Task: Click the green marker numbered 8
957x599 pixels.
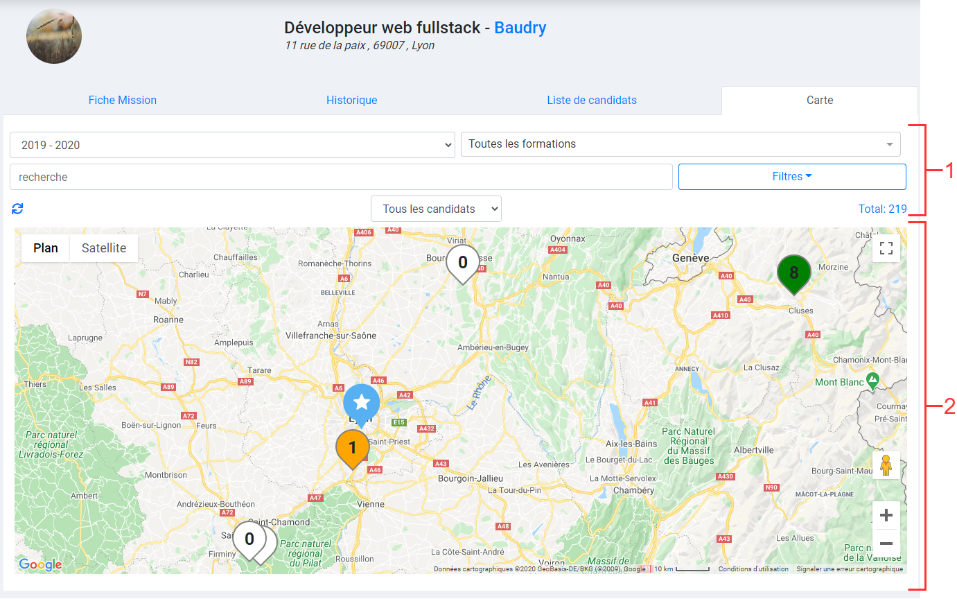Action: click(x=794, y=273)
